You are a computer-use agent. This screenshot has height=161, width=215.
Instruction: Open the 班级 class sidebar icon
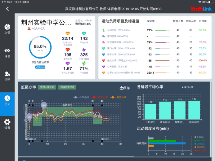click(x=7, y=76)
